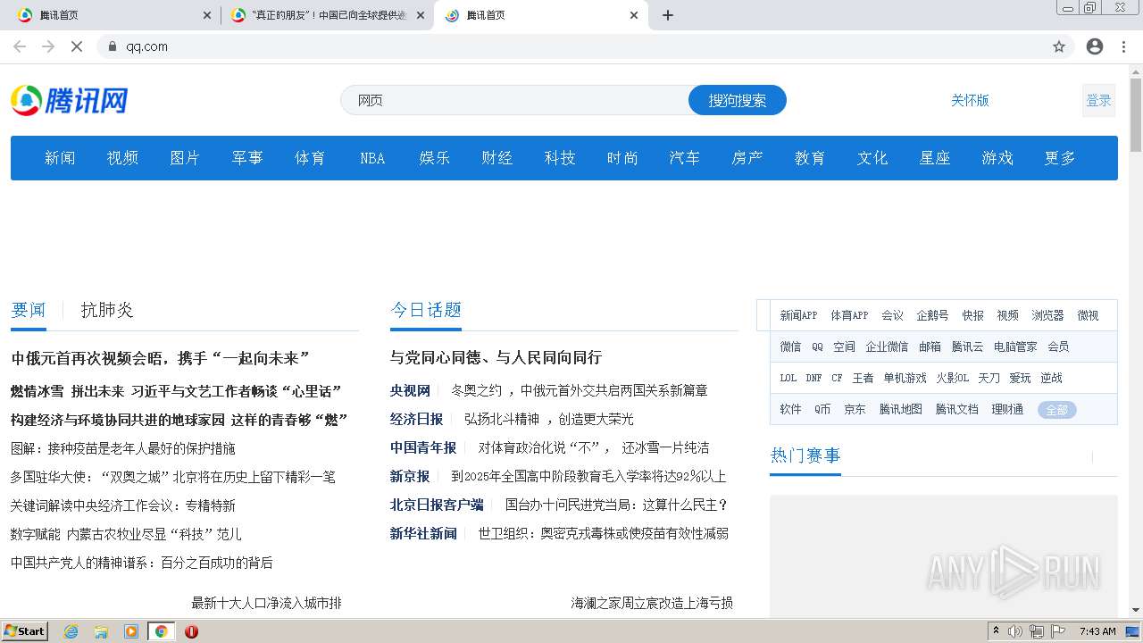
Task: Open 新闻 navigation item
Action: 60,158
